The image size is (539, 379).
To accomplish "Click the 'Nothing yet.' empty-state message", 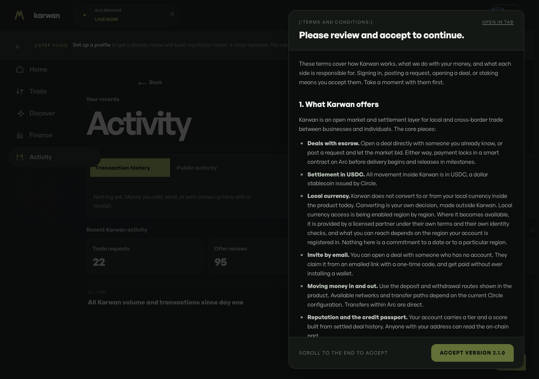I will point(172,201).
